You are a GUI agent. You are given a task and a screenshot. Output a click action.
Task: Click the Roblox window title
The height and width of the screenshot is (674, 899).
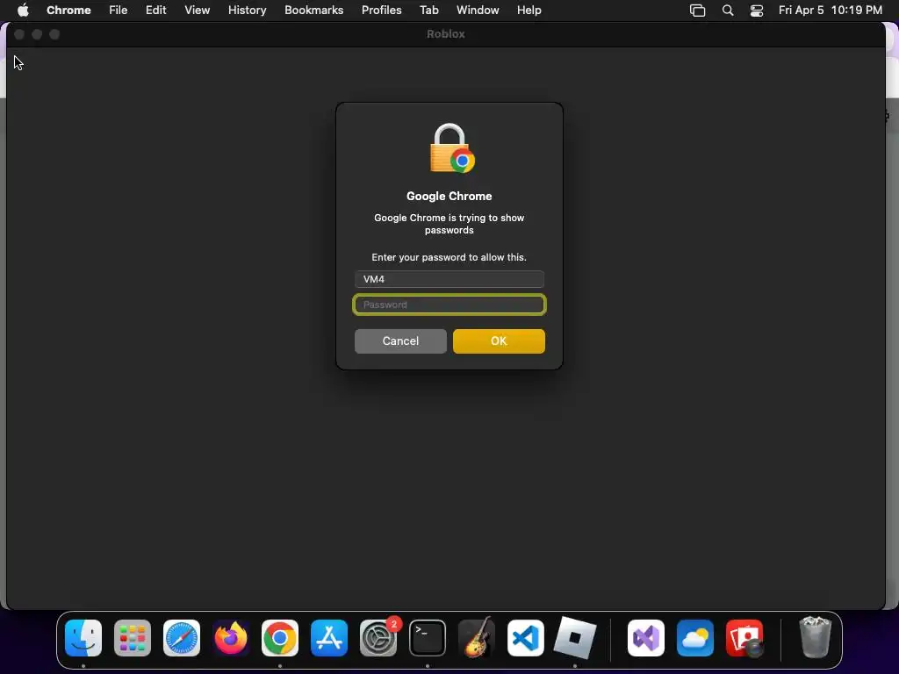(445, 34)
